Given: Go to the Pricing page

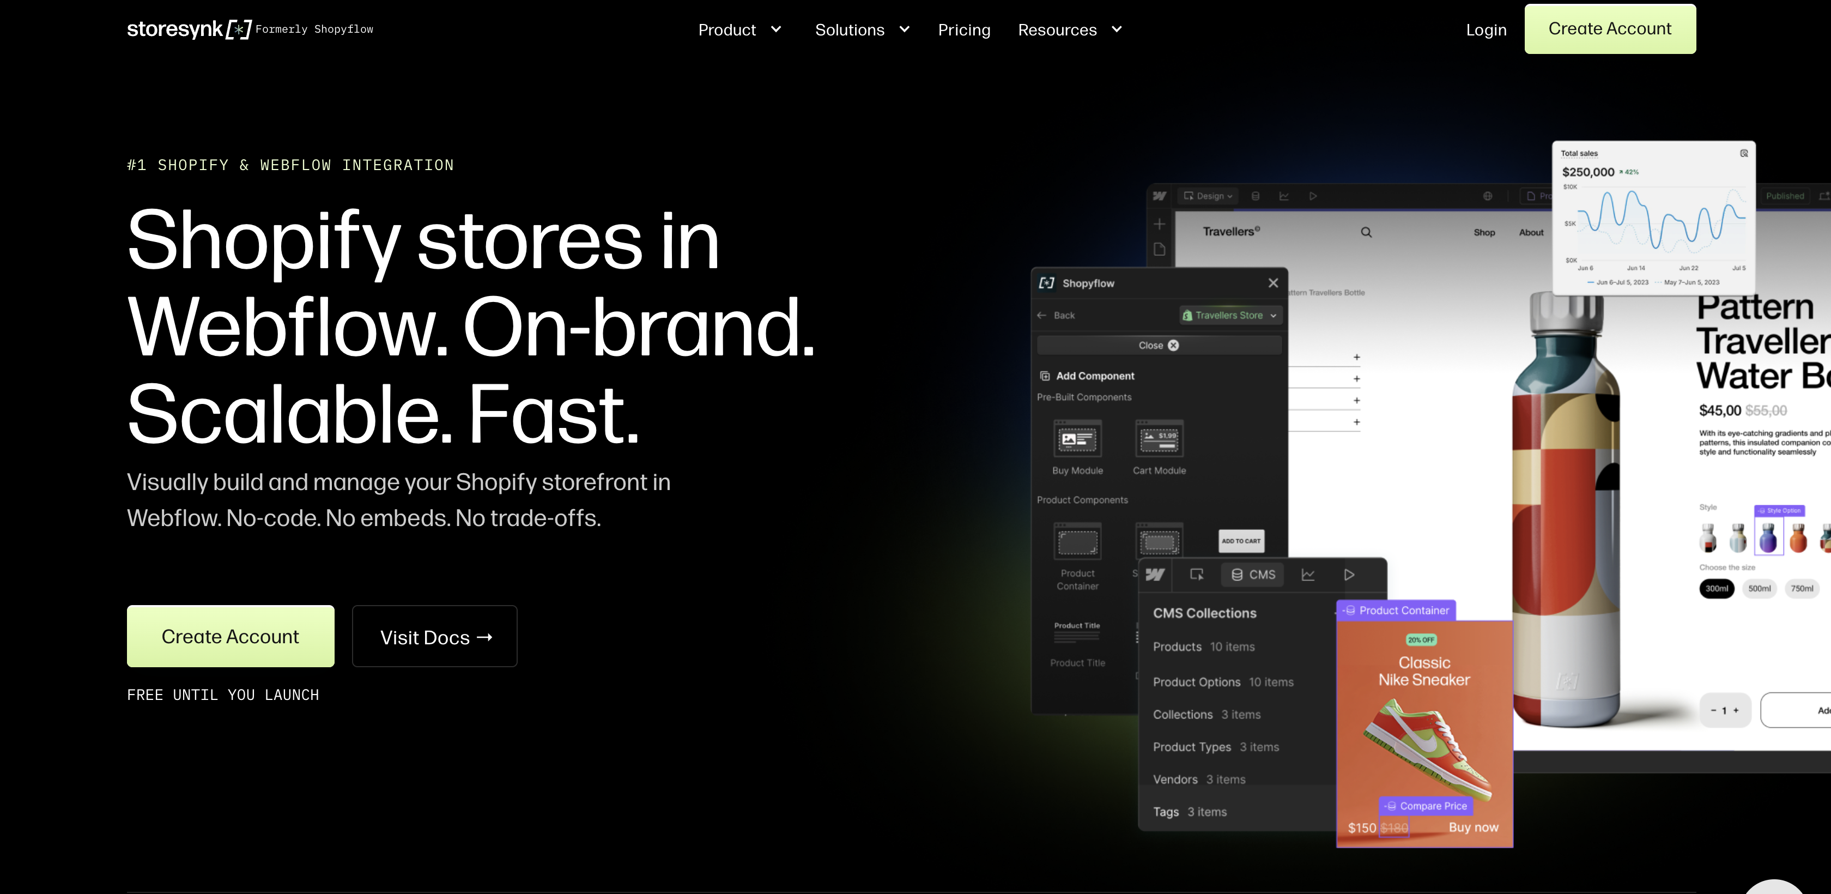Looking at the screenshot, I should 964,30.
